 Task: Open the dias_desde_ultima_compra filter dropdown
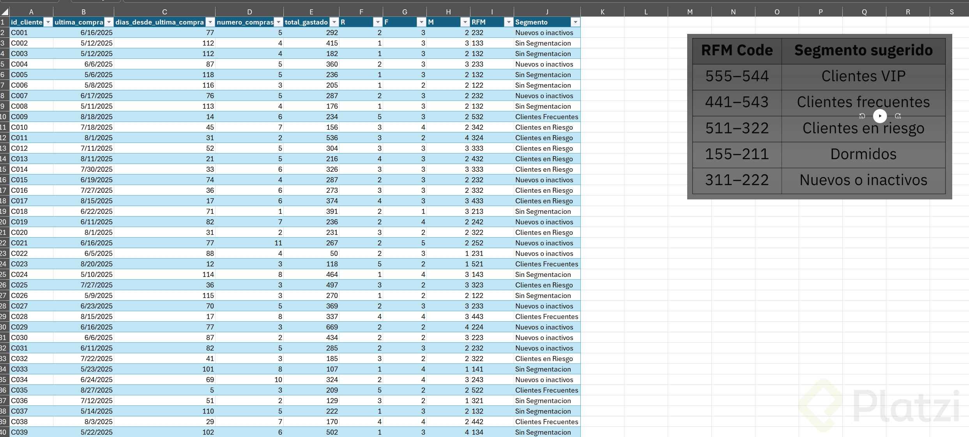[x=210, y=22]
